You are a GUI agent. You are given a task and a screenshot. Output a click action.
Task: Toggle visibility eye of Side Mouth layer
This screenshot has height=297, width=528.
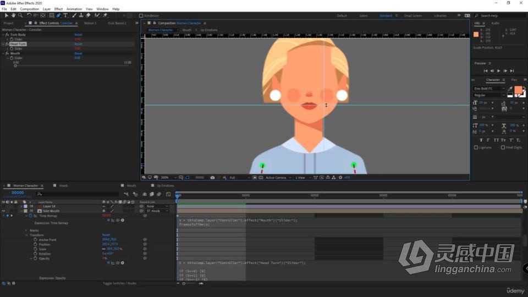tap(3, 211)
